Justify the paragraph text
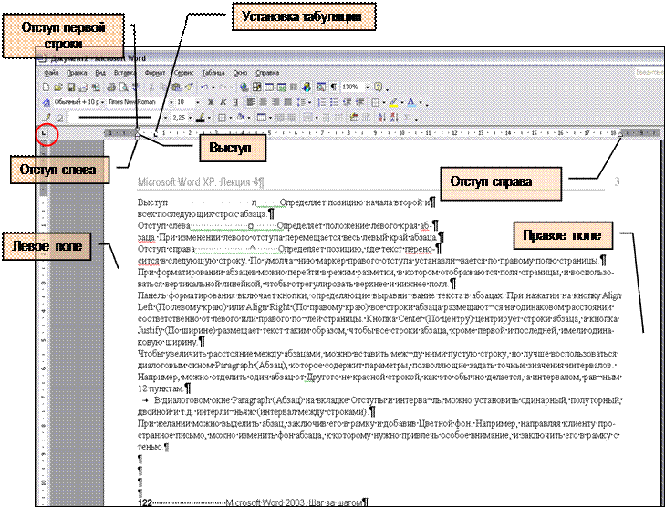665x507 pixels. coord(288,102)
